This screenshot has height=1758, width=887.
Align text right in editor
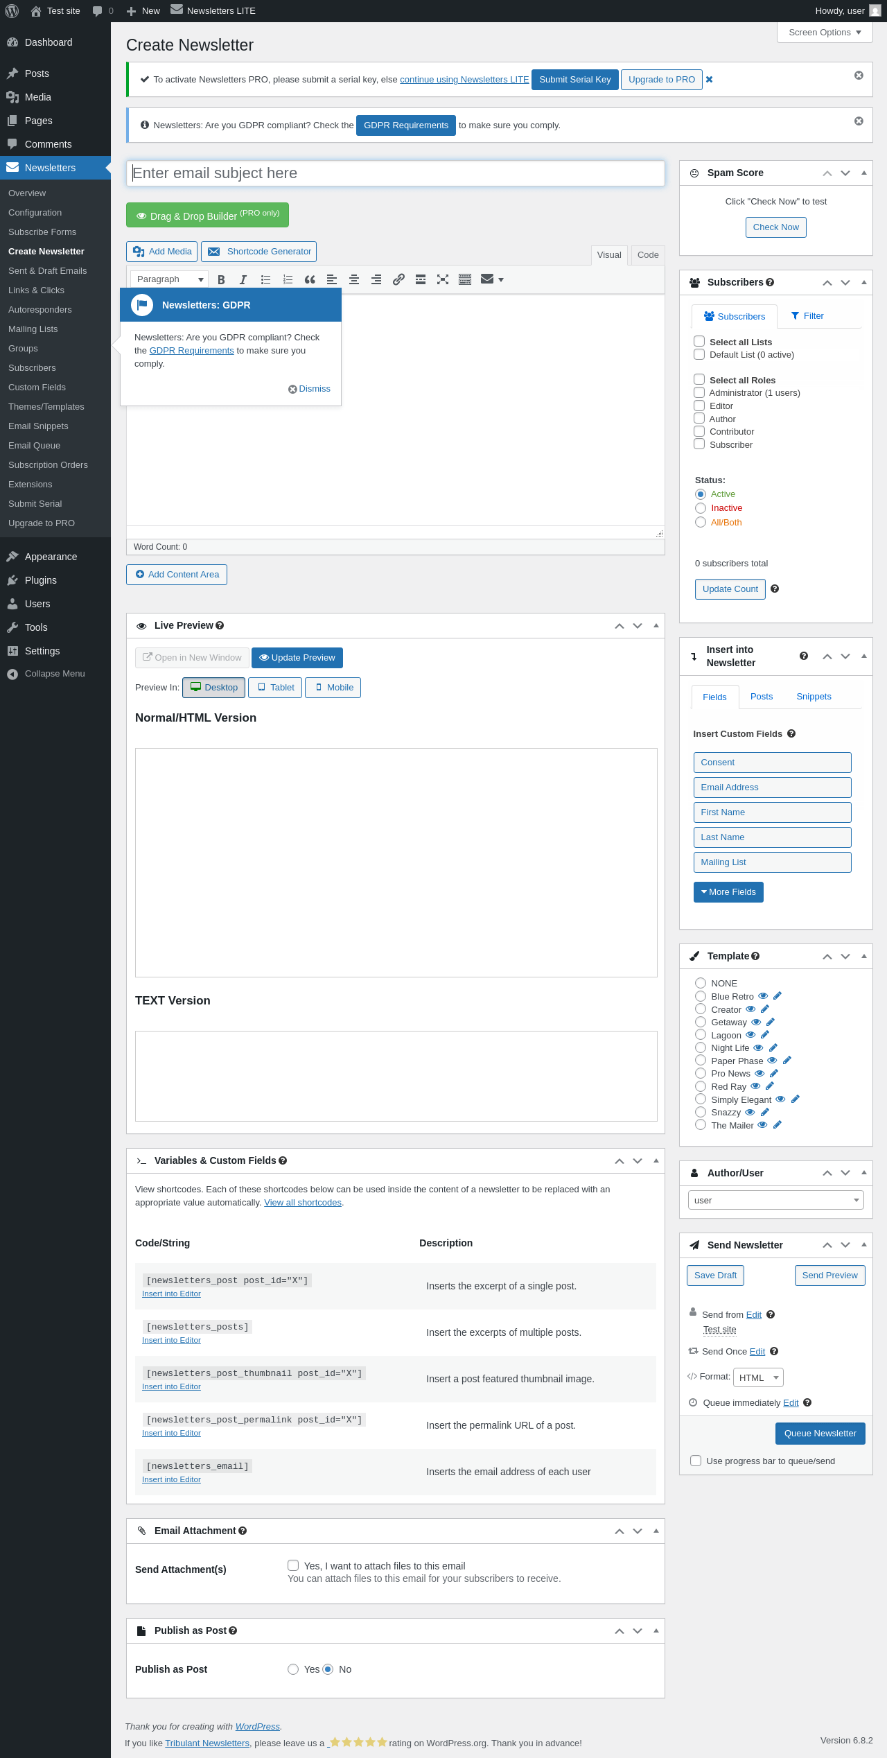(376, 279)
